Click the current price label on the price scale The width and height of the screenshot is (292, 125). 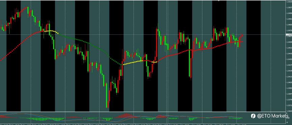[289, 35]
